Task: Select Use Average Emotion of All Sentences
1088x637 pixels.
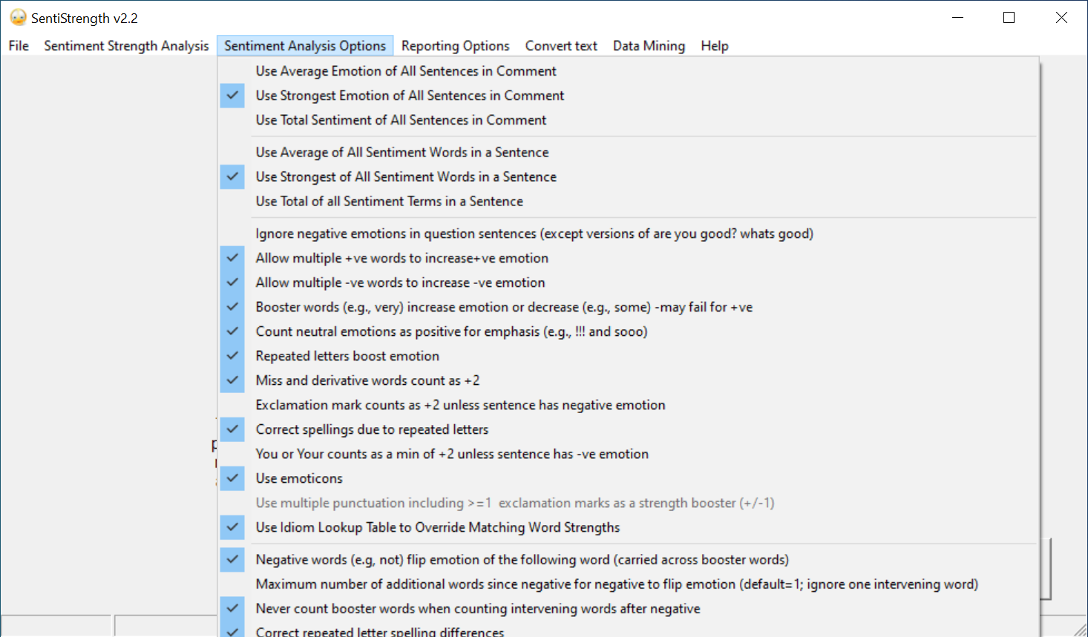Action: [x=405, y=71]
